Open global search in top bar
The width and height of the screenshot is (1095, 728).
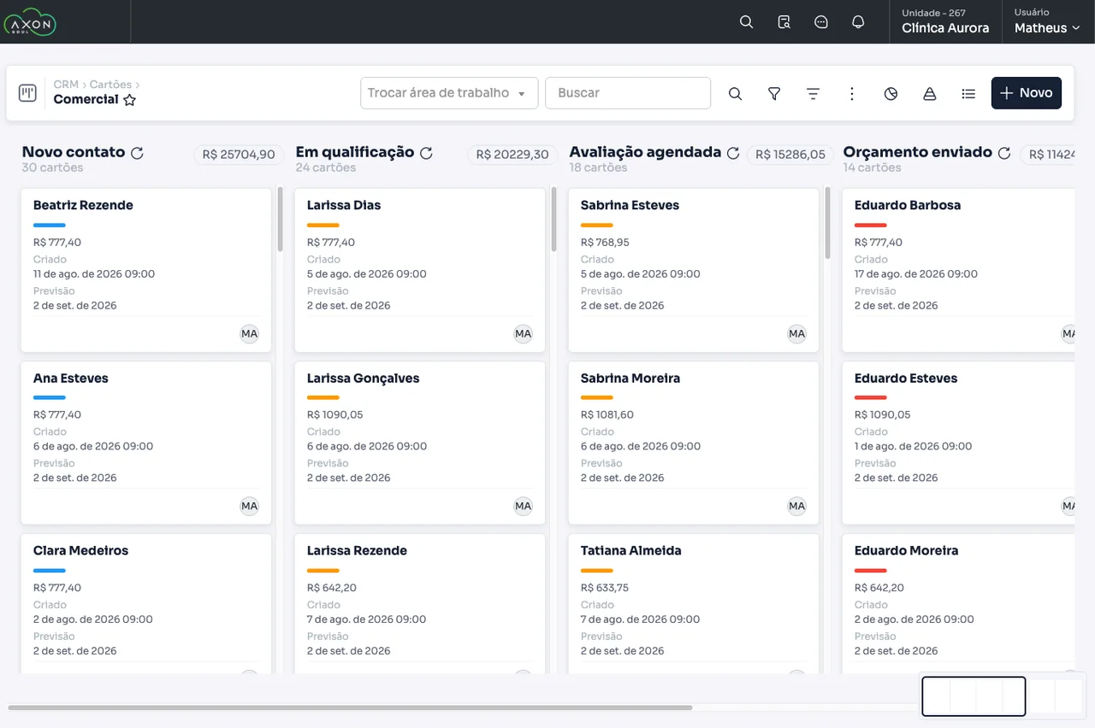[746, 22]
